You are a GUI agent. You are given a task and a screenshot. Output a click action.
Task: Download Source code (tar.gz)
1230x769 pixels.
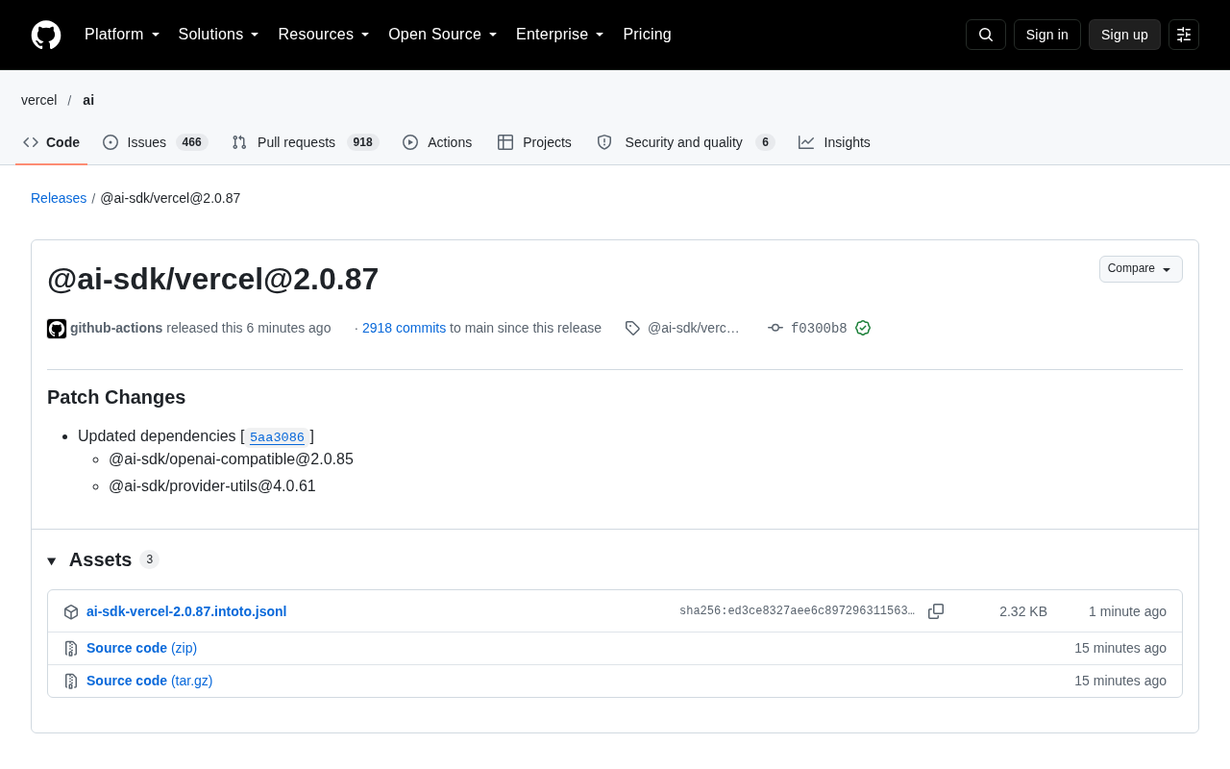149,681
